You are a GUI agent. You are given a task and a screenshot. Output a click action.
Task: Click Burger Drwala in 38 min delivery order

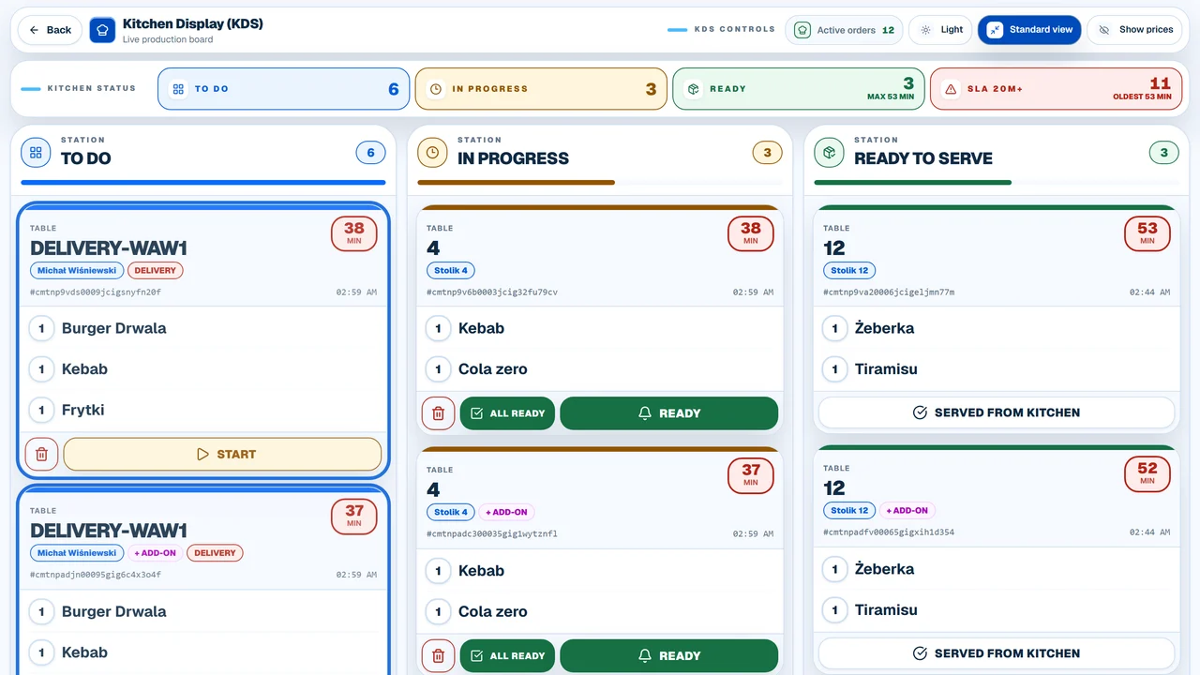coord(114,328)
